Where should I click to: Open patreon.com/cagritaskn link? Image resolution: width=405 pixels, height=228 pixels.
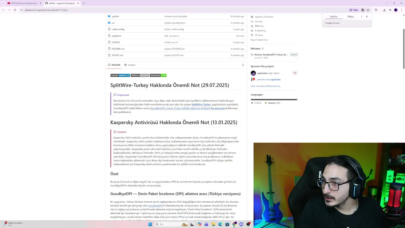(269, 79)
